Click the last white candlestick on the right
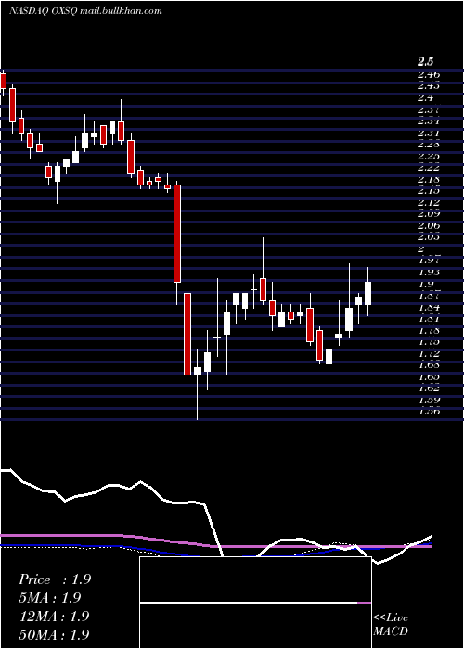Screen dimensions: 464x649 367,293
